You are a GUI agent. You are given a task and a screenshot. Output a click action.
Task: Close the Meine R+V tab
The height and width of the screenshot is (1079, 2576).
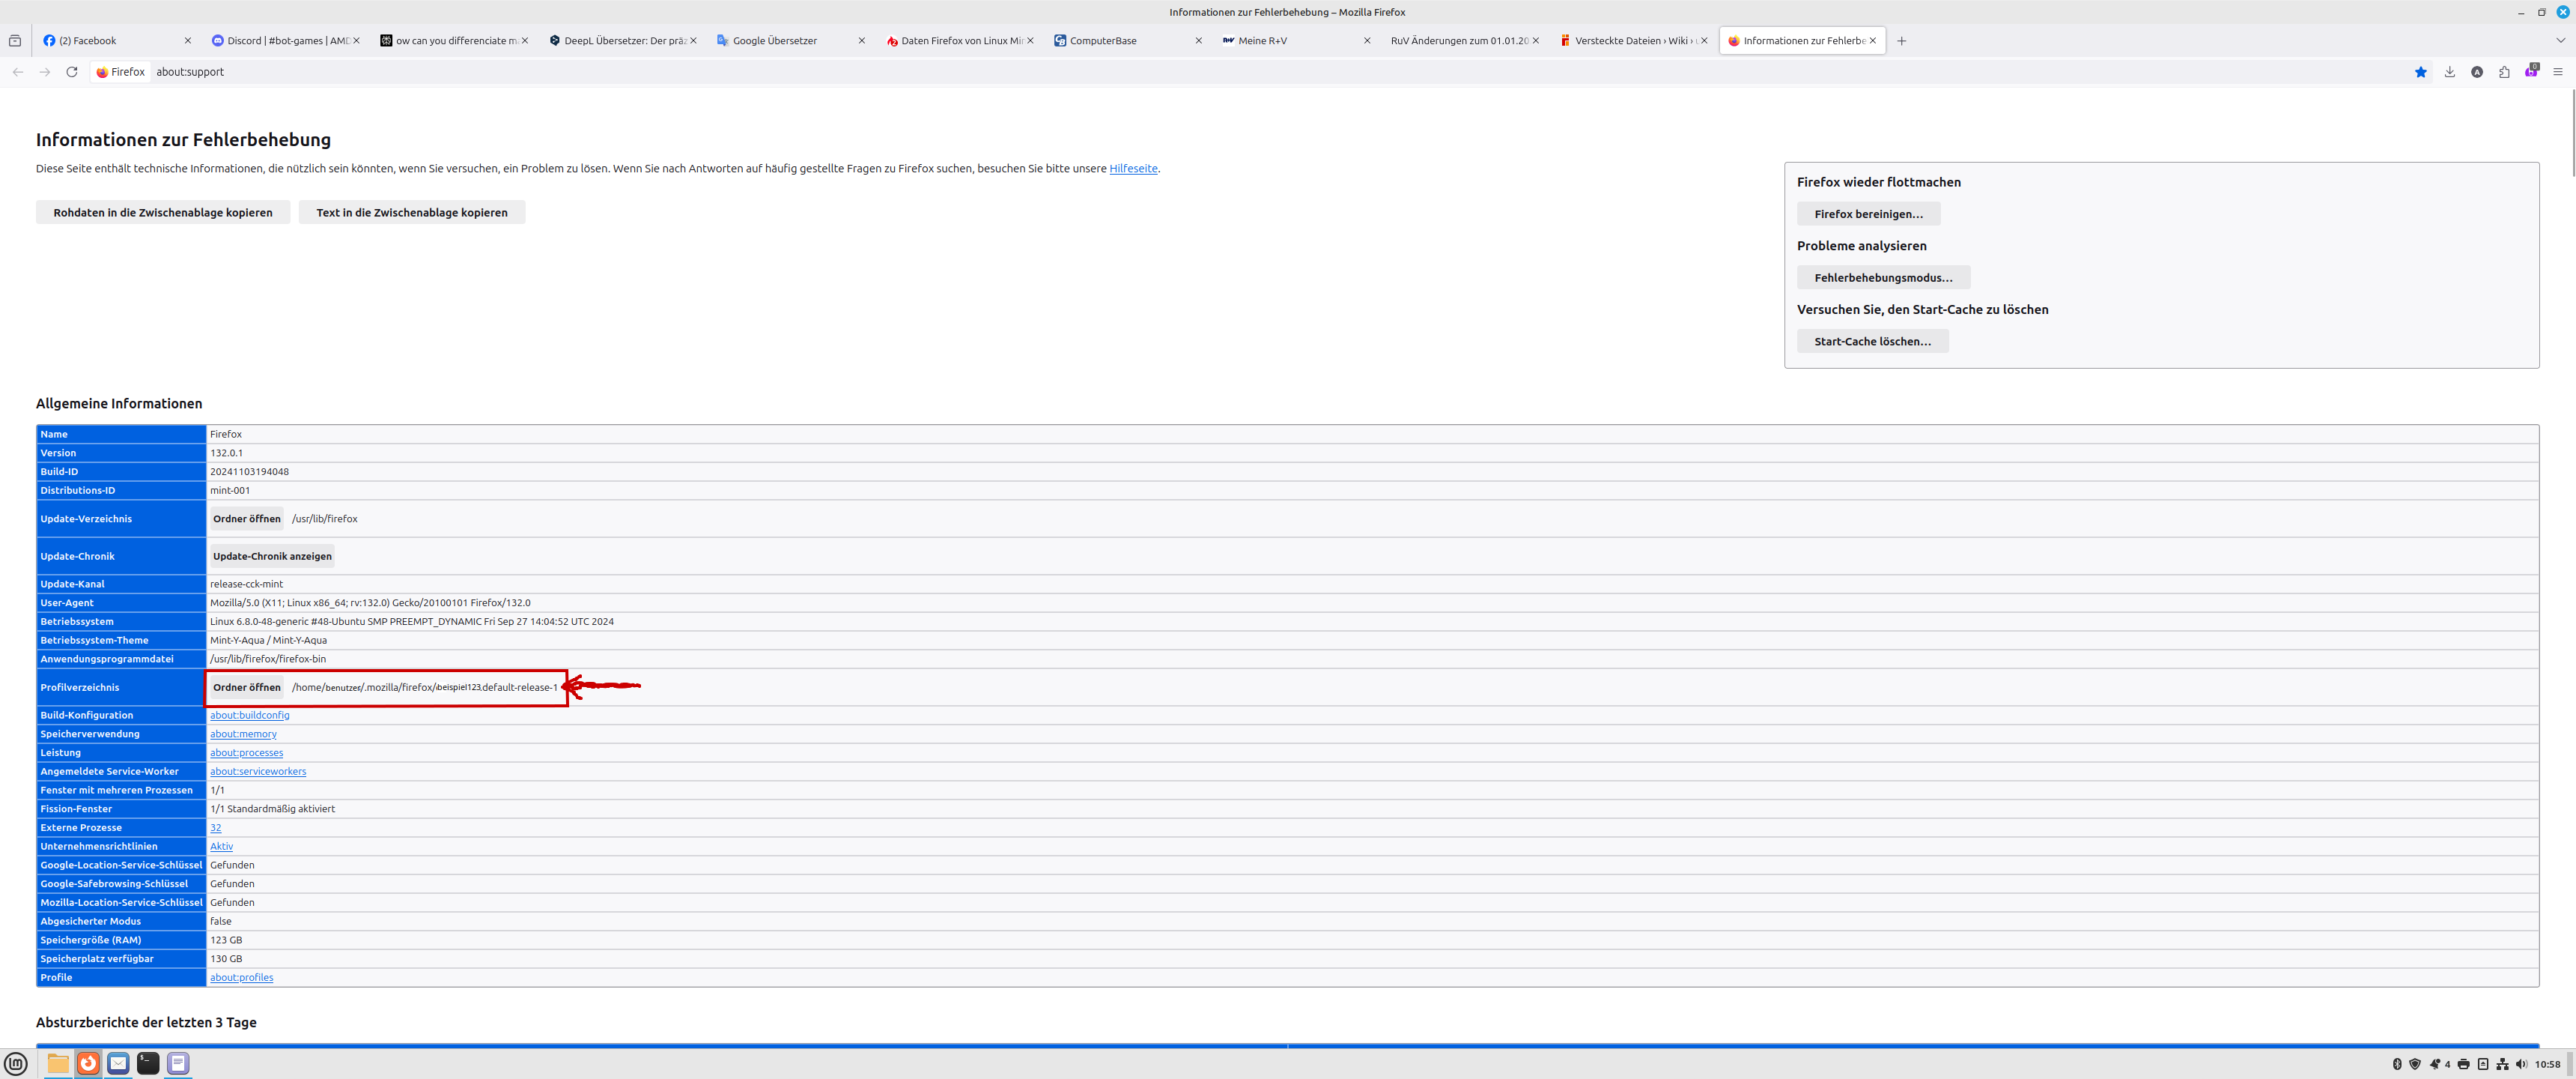click(x=1367, y=41)
